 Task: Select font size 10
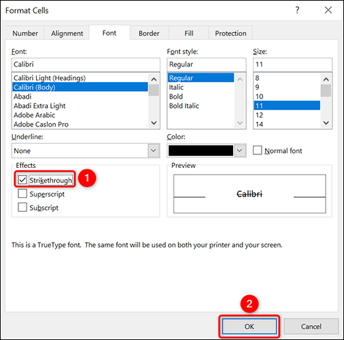point(287,97)
